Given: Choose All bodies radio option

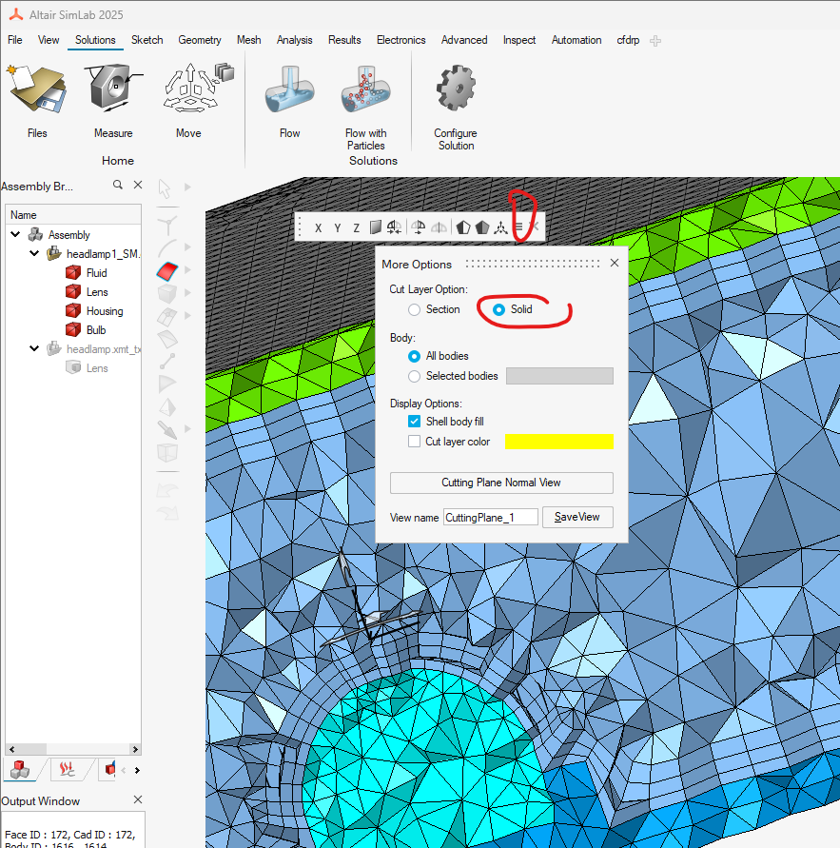Looking at the screenshot, I should 414,356.
